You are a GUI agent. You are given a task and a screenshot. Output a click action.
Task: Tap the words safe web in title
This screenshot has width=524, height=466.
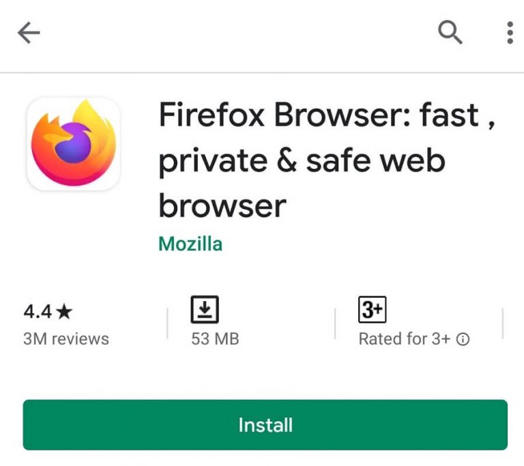[376, 161]
